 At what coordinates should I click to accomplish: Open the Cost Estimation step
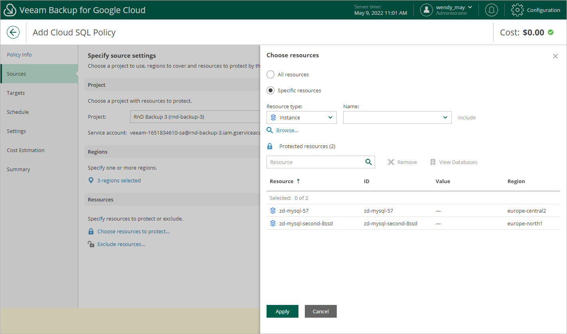pos(26,150)
